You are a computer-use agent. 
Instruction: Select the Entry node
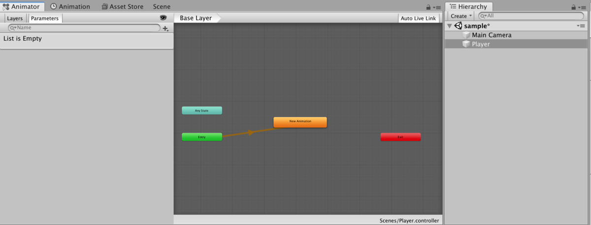(202, 137)
